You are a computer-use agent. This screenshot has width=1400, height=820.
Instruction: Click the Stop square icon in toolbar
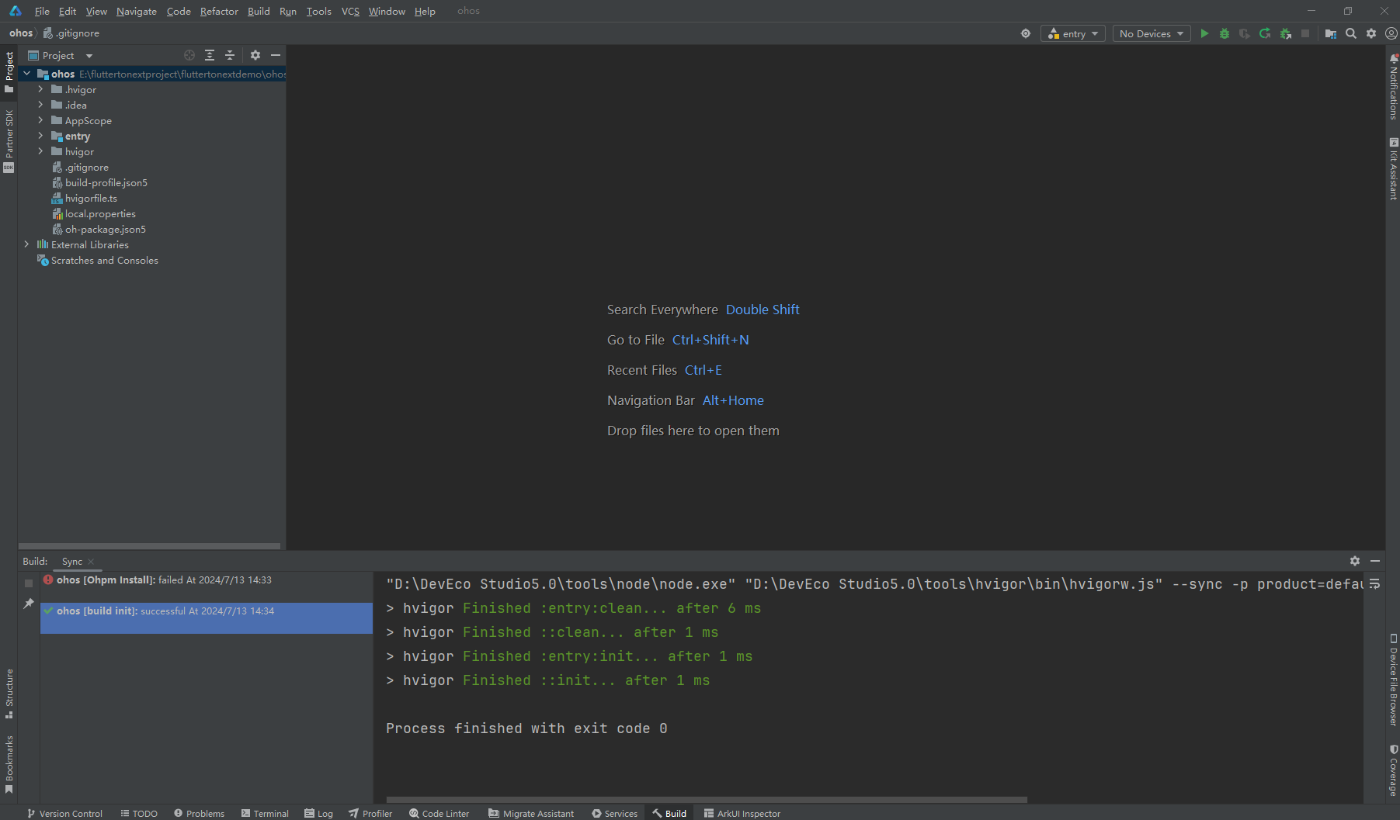pos(1305,33)
